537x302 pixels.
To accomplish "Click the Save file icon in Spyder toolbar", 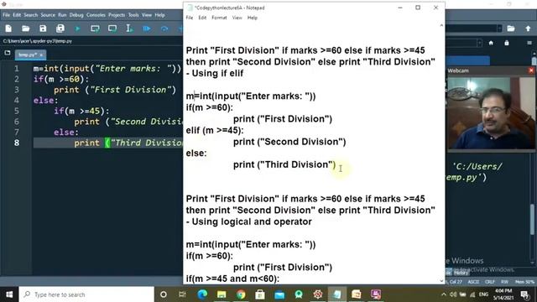I will click(x=43, y=29).
